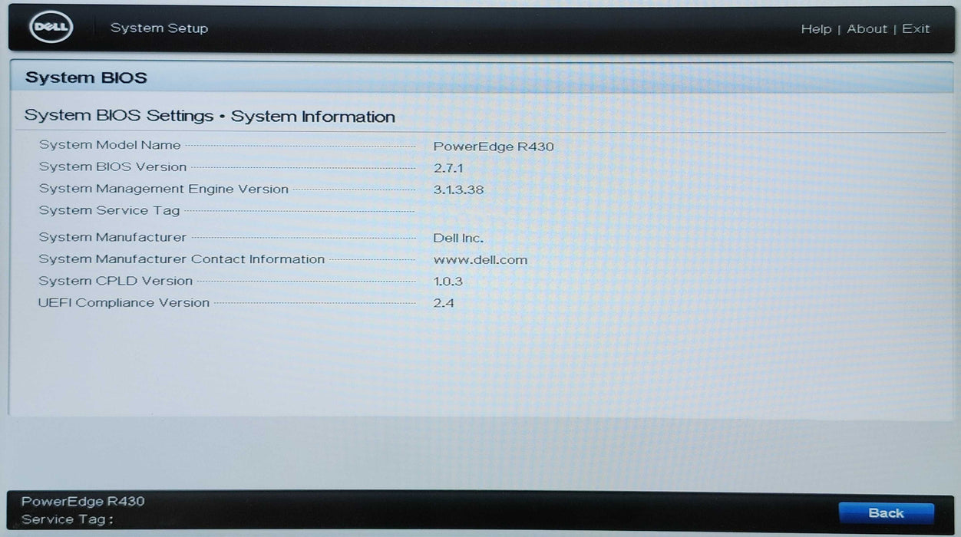Click the System Management Engine Version row
961x537 pixels.
pyautogui.click(x=163, y=189)
